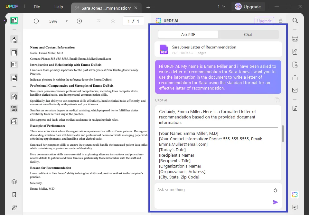Click the 'Name and Contact Information' heading

tap(52, 48)
